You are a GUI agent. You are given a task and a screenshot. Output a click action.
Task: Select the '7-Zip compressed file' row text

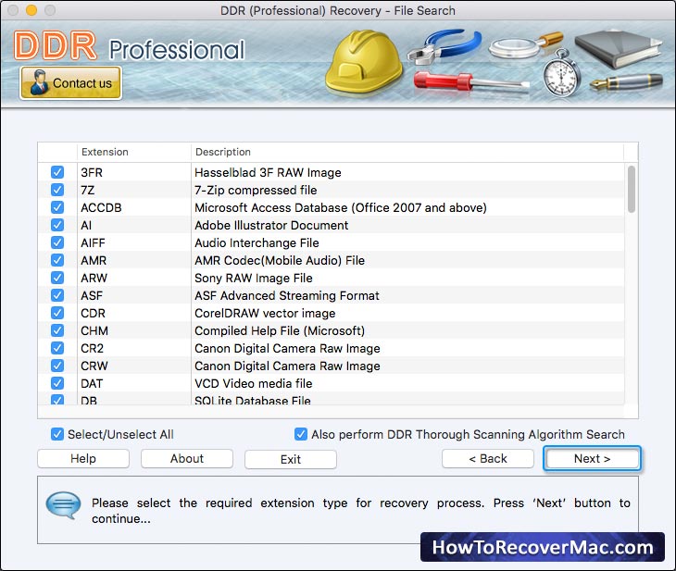tap(256, 190)
